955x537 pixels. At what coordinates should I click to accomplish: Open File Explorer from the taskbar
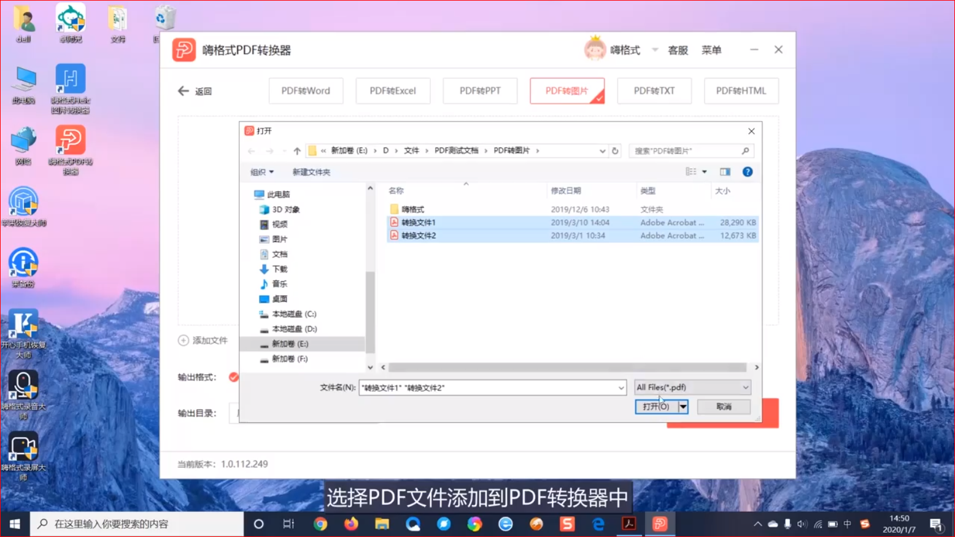click(382, 523)
